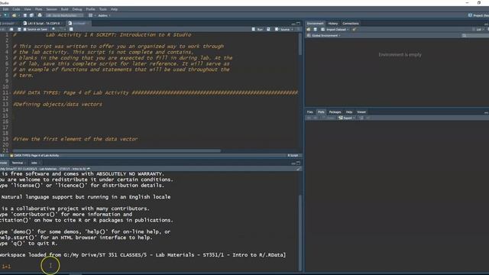The width and height of the screenshot is (489, 275).
Task: Open the Addins dropdown
Action: coord(104,15)
